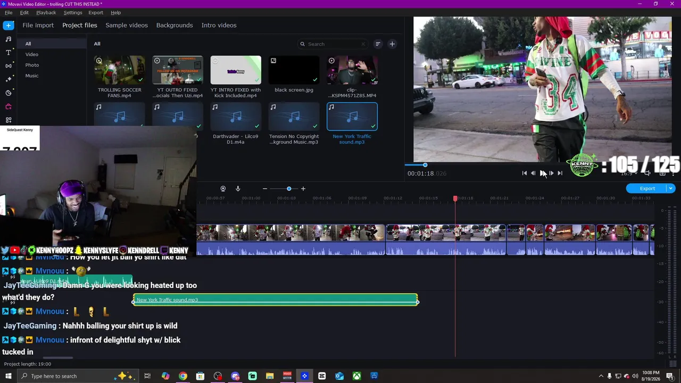Open File Explorer from the taskbar
Screen dimensions: 681x383
pos(270,376)
